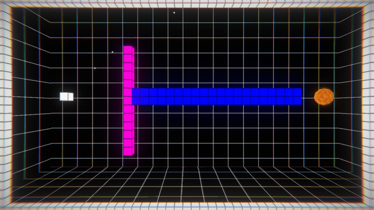Click the gap between the blue bar and orange sphere

click(x=308, y=97)
